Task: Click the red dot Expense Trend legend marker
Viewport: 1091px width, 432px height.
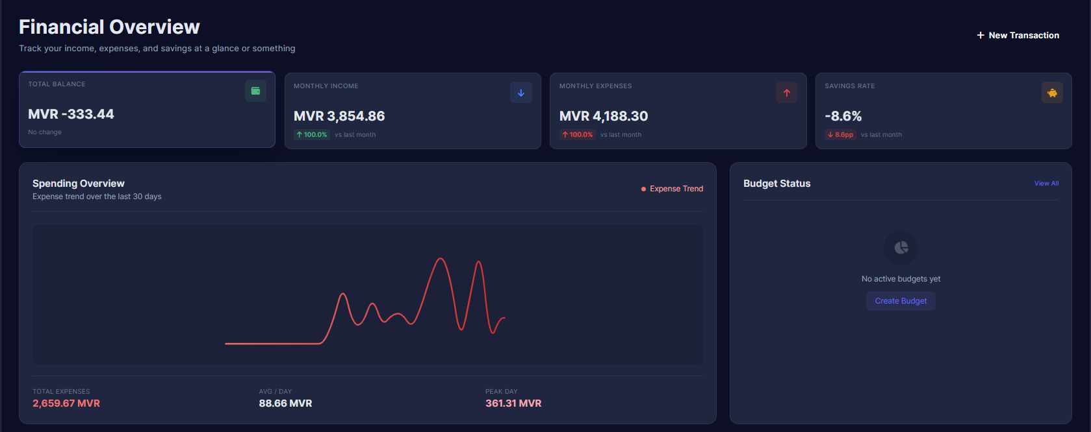Action: [643, 189]
